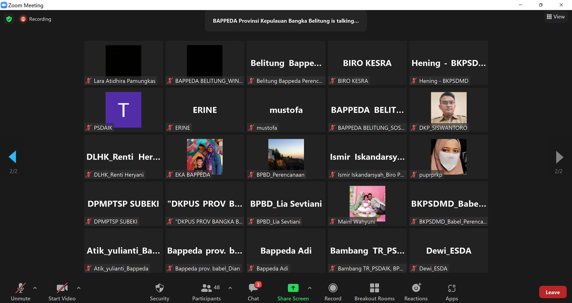The image size is (572, 303).
Task: Expand video options arrow next to Start Video
Action: [79, 288]
